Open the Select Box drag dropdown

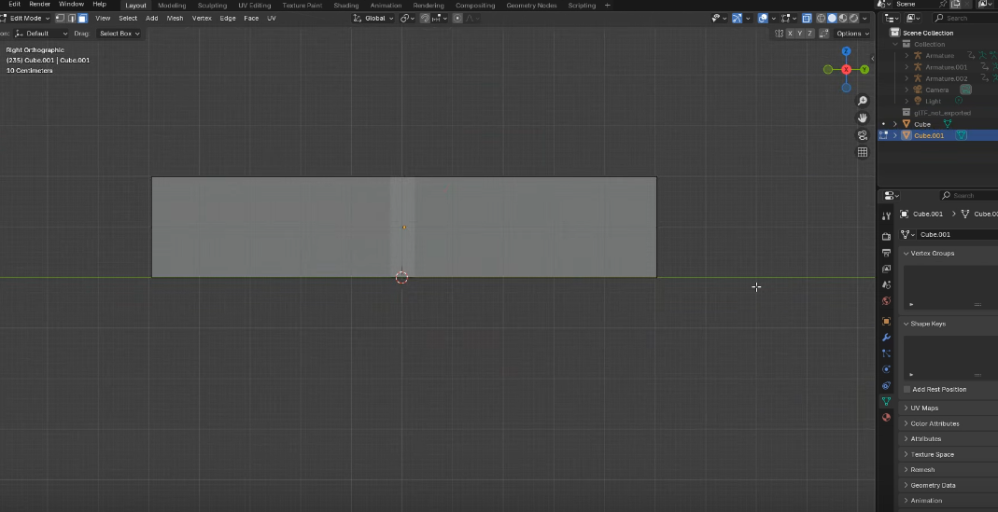[x=119, y=34]
